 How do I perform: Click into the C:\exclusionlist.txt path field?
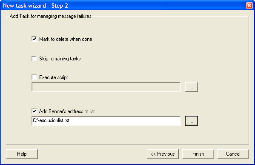coord(106,121)
